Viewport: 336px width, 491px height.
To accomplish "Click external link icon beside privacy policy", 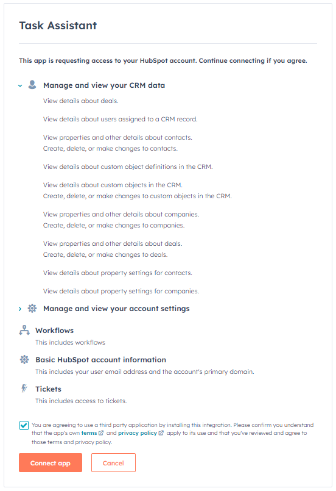I will click(161, 433).
